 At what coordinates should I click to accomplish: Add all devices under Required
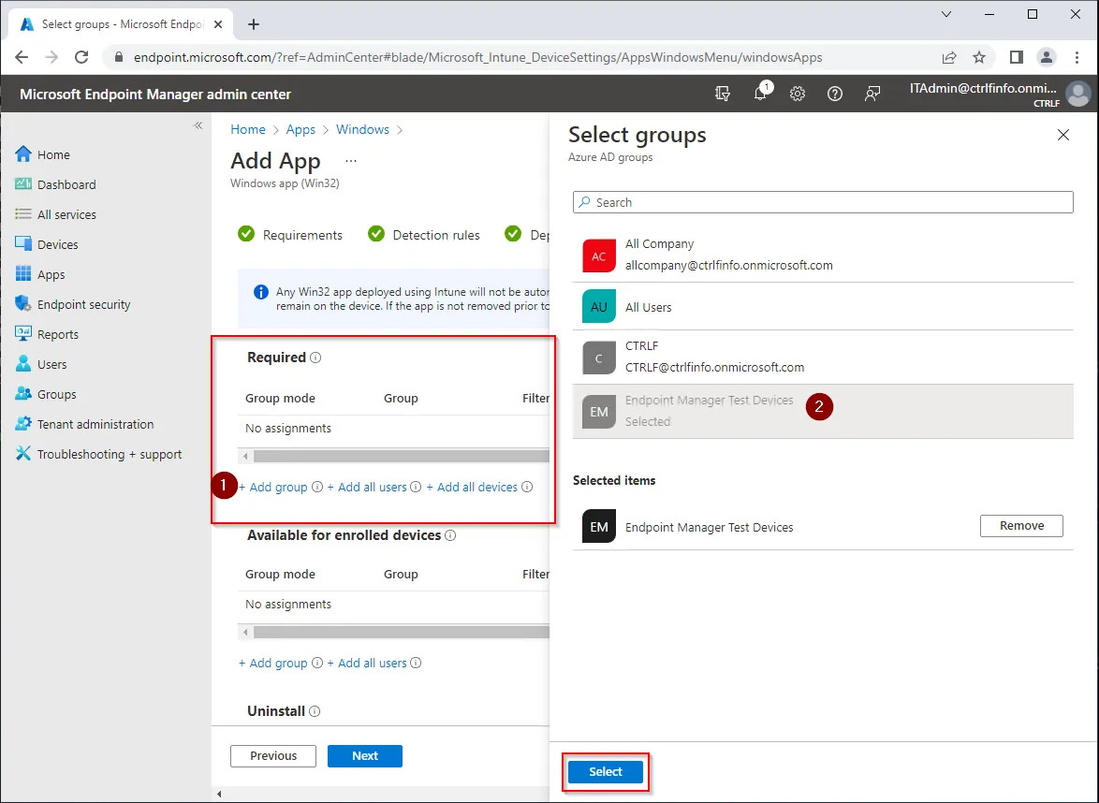(x=472, y=487)
